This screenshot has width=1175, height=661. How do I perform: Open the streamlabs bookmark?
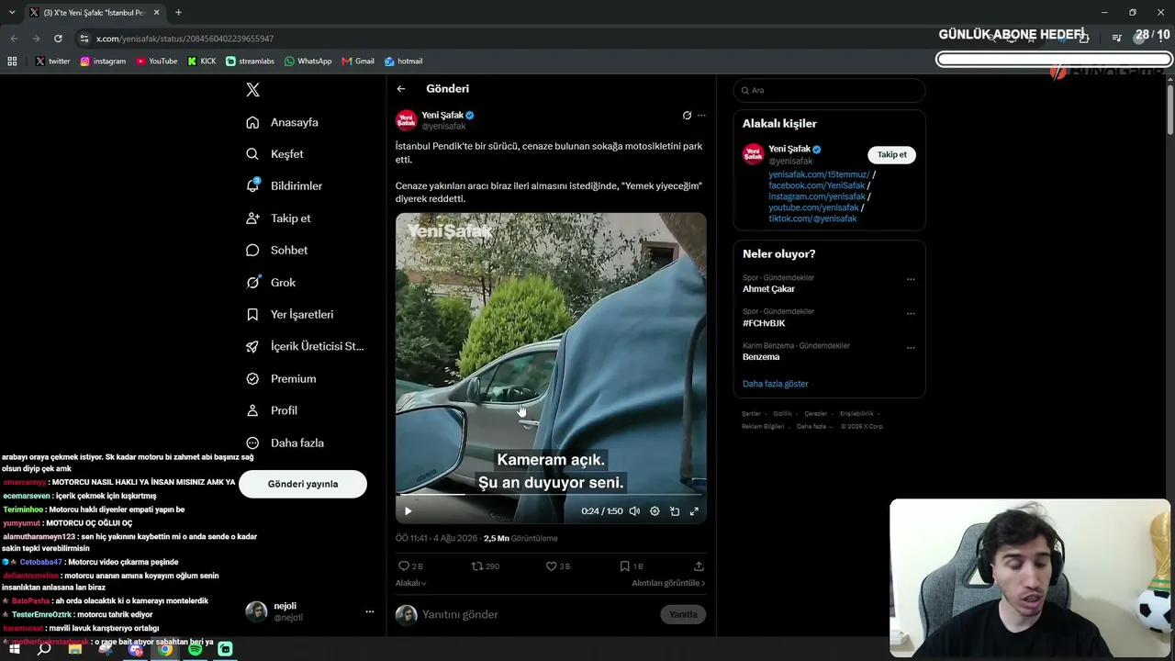point(250,62)
